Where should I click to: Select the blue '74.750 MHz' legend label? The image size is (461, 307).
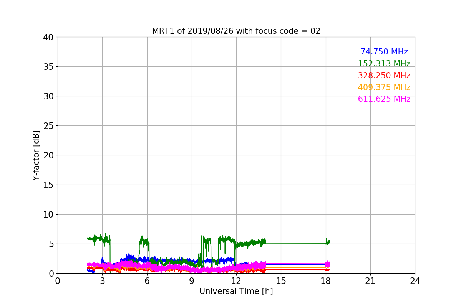pyautogui.click(x=384, y=52)
